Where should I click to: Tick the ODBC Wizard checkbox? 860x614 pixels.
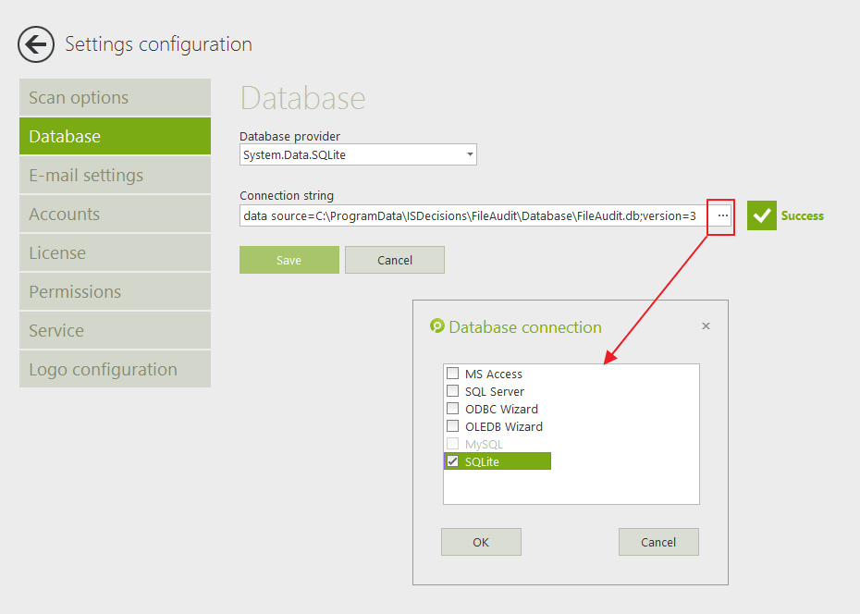[453, 409]
